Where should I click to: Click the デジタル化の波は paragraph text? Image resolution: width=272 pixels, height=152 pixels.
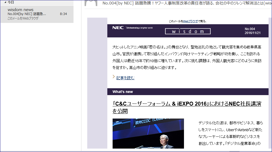click(x=230, y=133)
